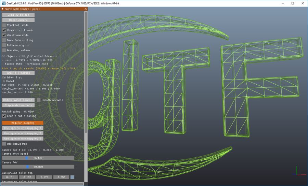308x186 pixels.
Task: Click the GeeXLab application icon in title bar
Action: tap(3, 3)
